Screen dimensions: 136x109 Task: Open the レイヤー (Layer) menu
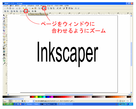point(23,6)
